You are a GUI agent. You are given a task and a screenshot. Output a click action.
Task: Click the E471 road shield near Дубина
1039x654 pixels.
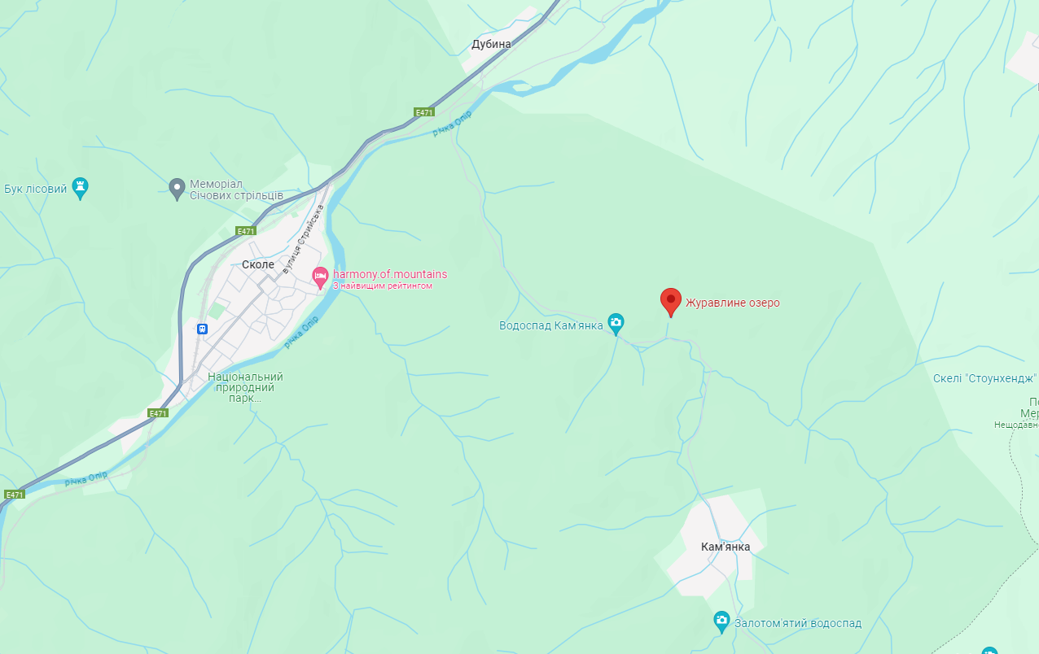(424, 112)
